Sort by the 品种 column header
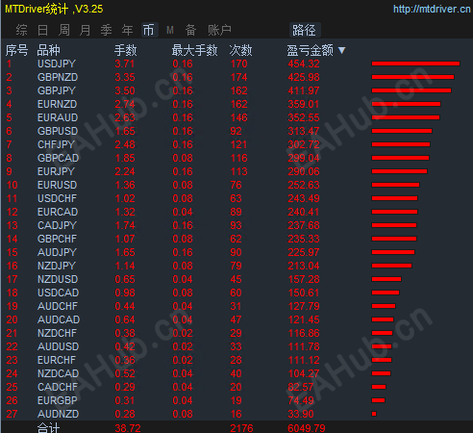The image size is (473, 433). pyautogui.click(x=49, y=50)
